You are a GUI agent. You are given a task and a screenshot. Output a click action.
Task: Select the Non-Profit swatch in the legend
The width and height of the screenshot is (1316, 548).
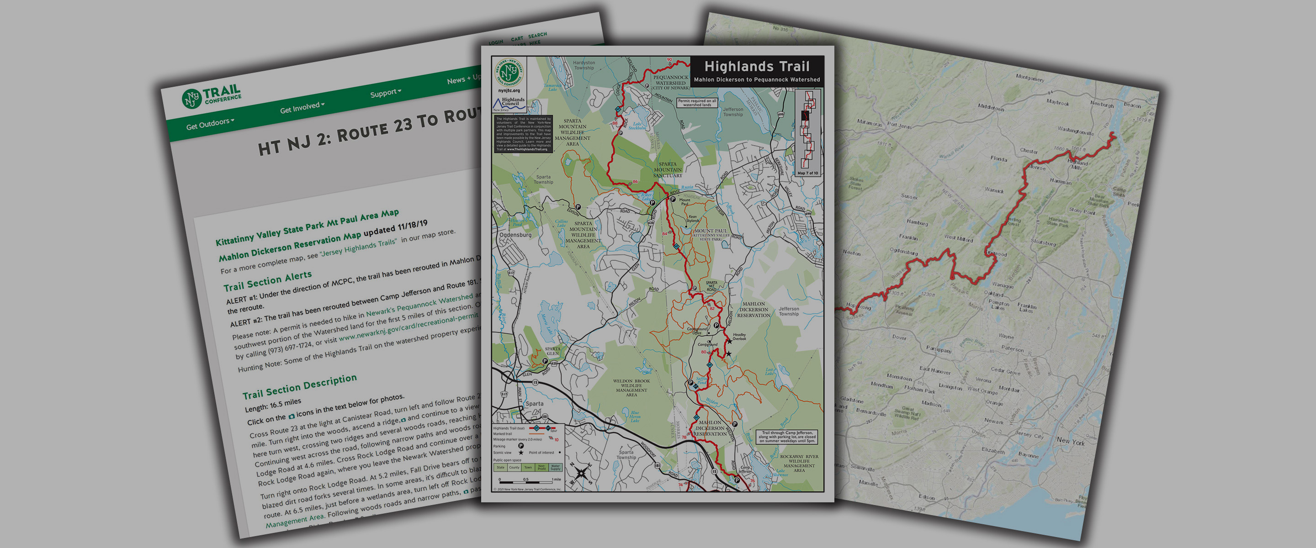542,468
